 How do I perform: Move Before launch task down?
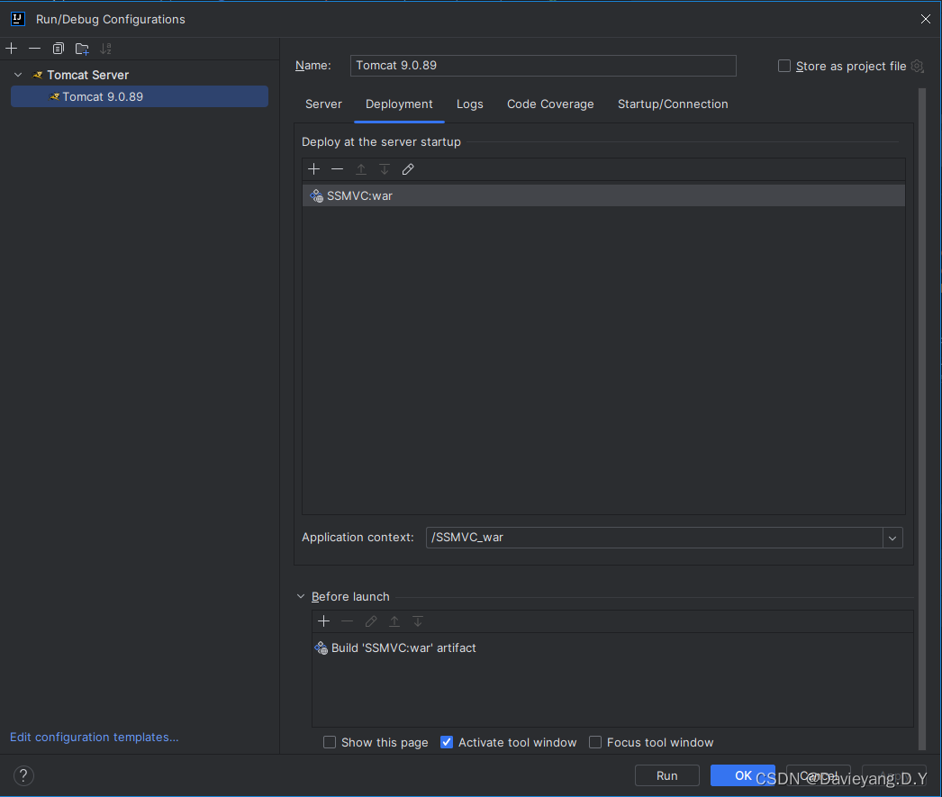tap(418, 621)
